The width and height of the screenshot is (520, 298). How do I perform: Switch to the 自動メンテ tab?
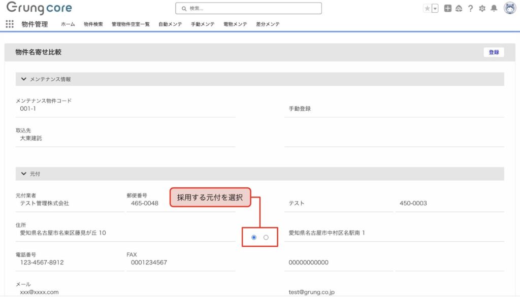(x=170, y=24)
